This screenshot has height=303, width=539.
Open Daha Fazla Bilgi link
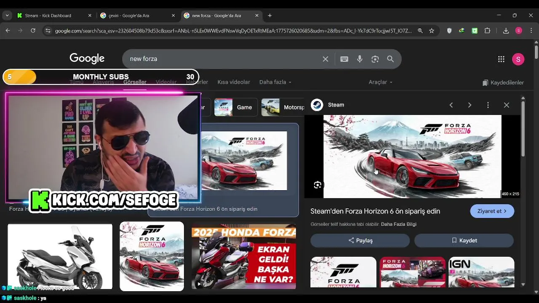[x=399, y=224]
